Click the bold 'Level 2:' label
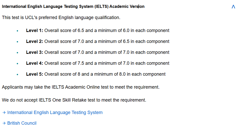Screen dimensions: 238x129 coord(35,41)
